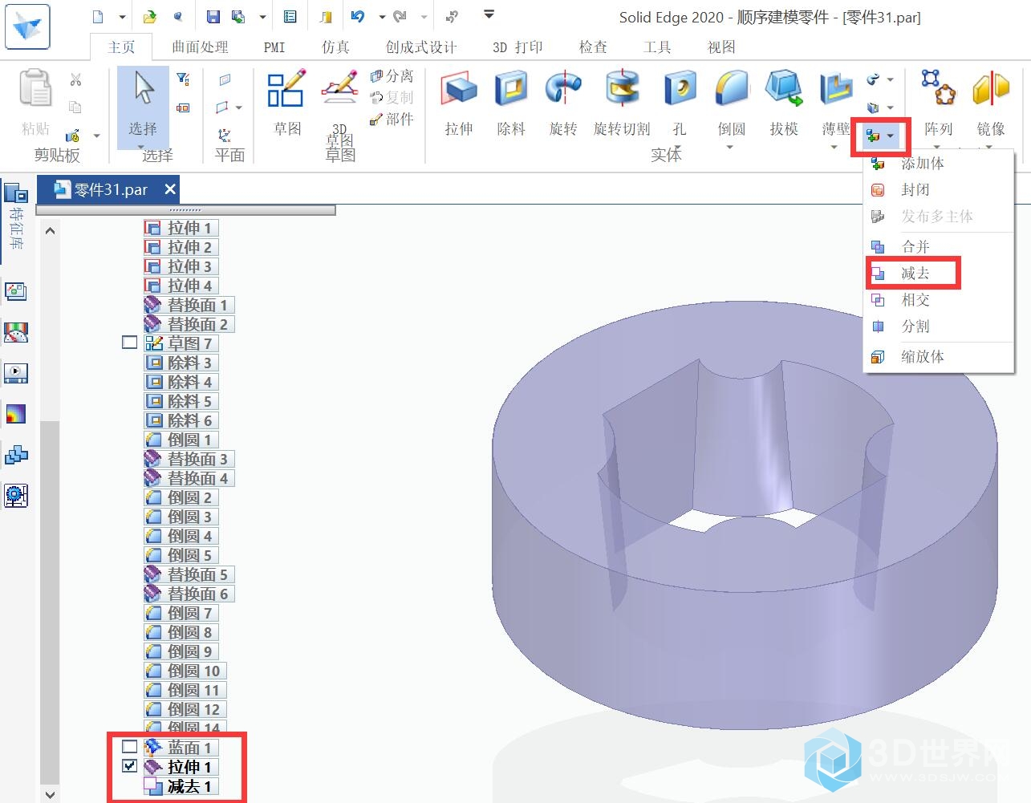Viewport: 1031px width, 803px height.
Task: Open the Solid Edge application button
Action: [27, 26]
